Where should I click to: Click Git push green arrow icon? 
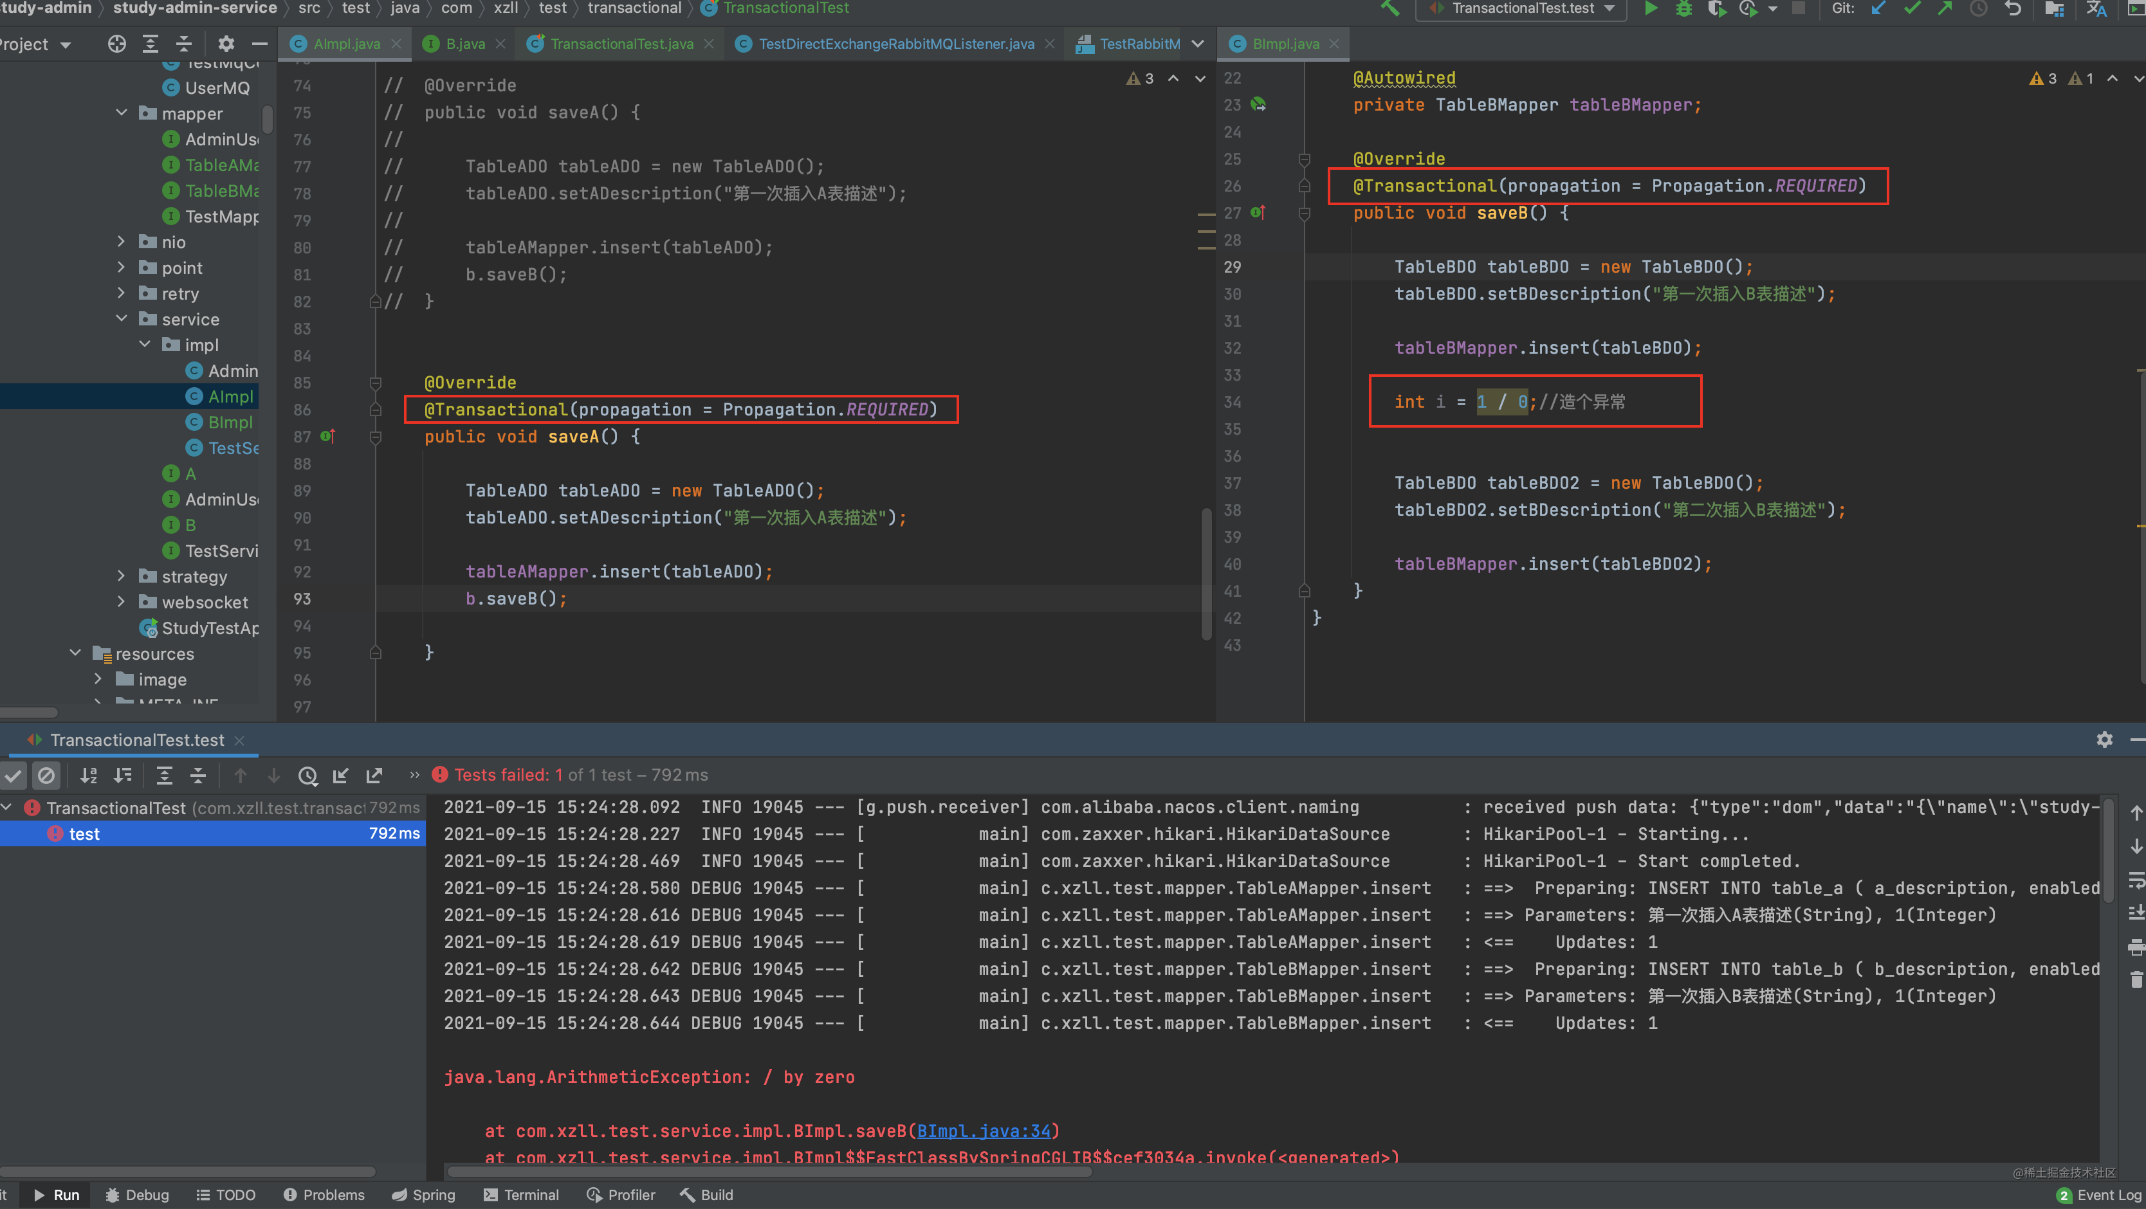[x=1945, y=8]
